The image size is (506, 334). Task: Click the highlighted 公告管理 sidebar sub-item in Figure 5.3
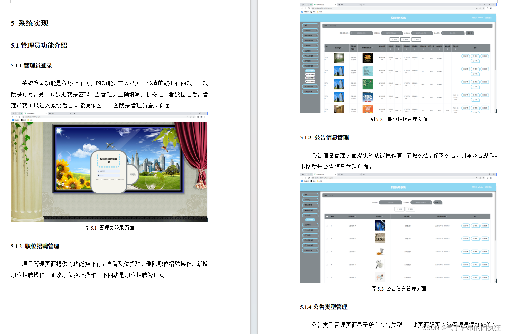310,220
